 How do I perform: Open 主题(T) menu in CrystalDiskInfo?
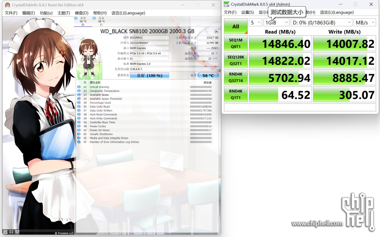[64, 13]
